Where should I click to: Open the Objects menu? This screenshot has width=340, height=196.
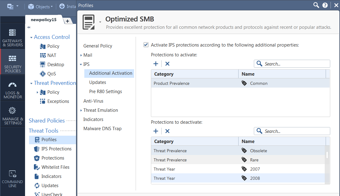tap(40, 7)
